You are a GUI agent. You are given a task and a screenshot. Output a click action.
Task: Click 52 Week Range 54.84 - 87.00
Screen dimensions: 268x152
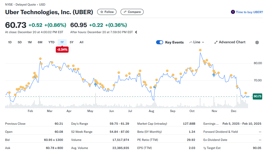pyautogui.click(x=119, y=132)
